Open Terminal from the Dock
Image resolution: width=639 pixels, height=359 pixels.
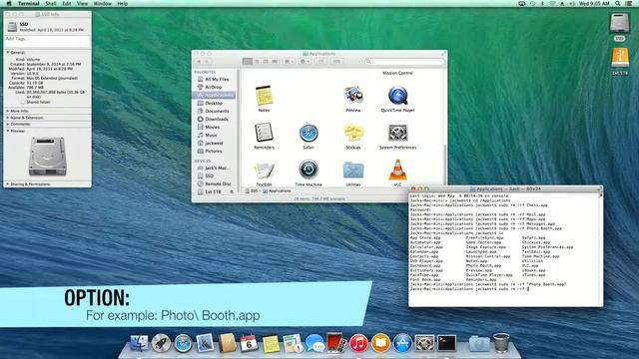(446, 343)
